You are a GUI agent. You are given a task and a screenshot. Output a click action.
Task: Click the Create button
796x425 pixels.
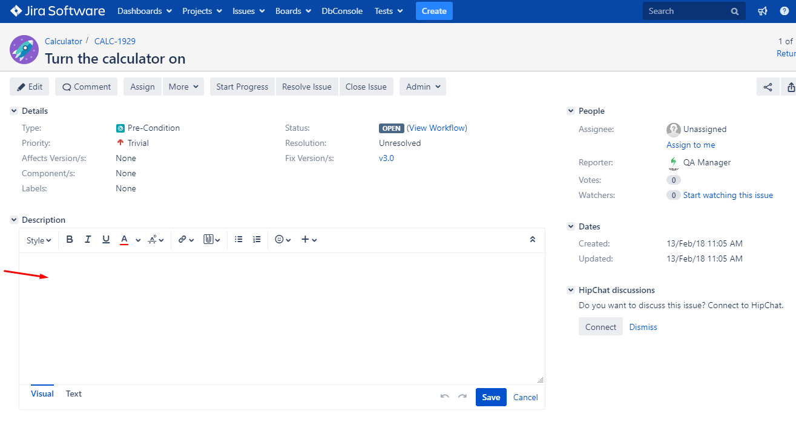click(x=434, y=11)
